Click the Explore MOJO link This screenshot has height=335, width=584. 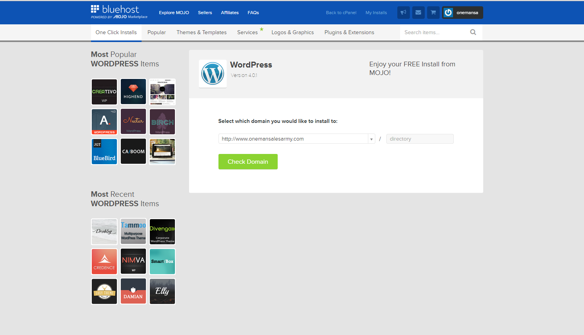174,13
